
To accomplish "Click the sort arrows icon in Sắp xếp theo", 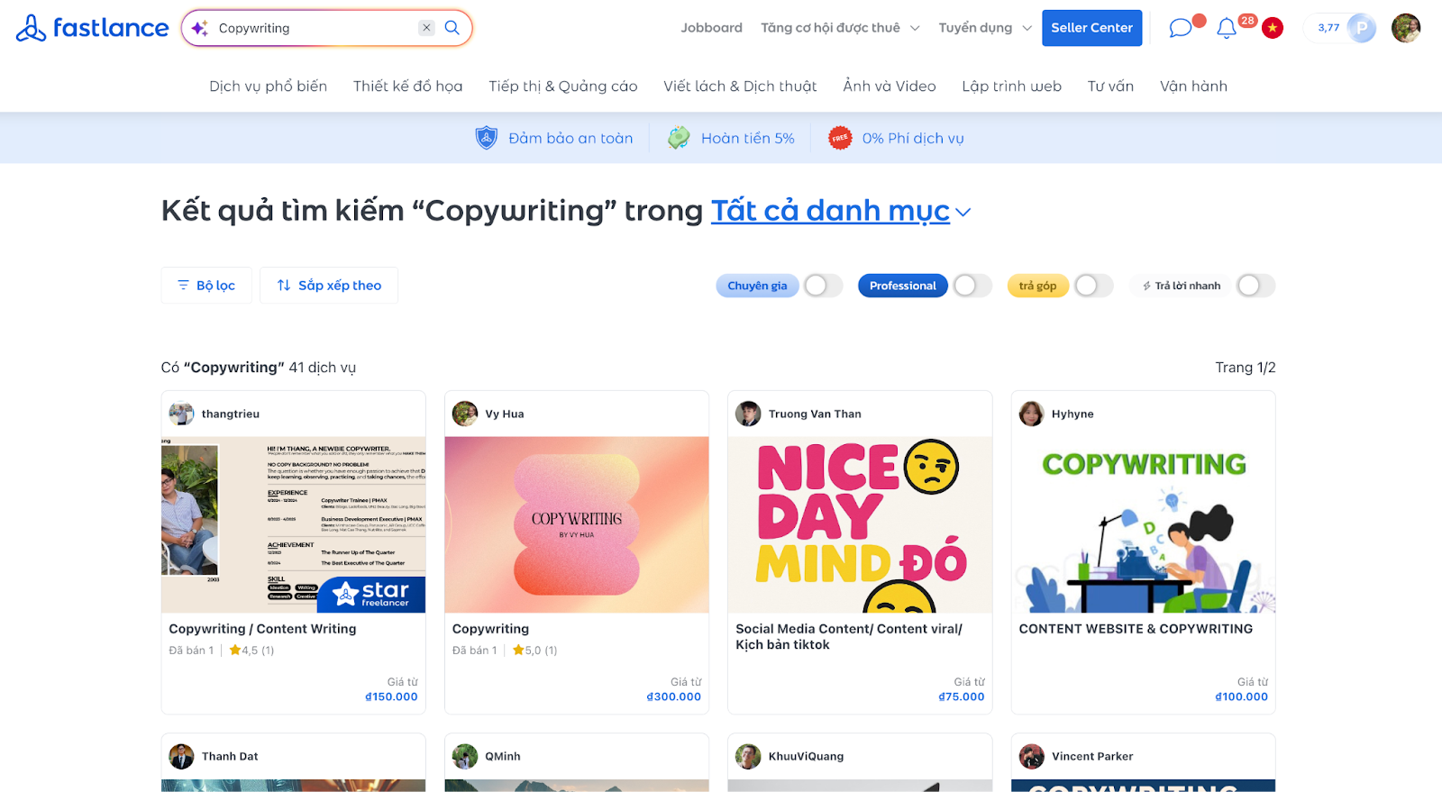I will pyautogui.click(x=284, y=286).
